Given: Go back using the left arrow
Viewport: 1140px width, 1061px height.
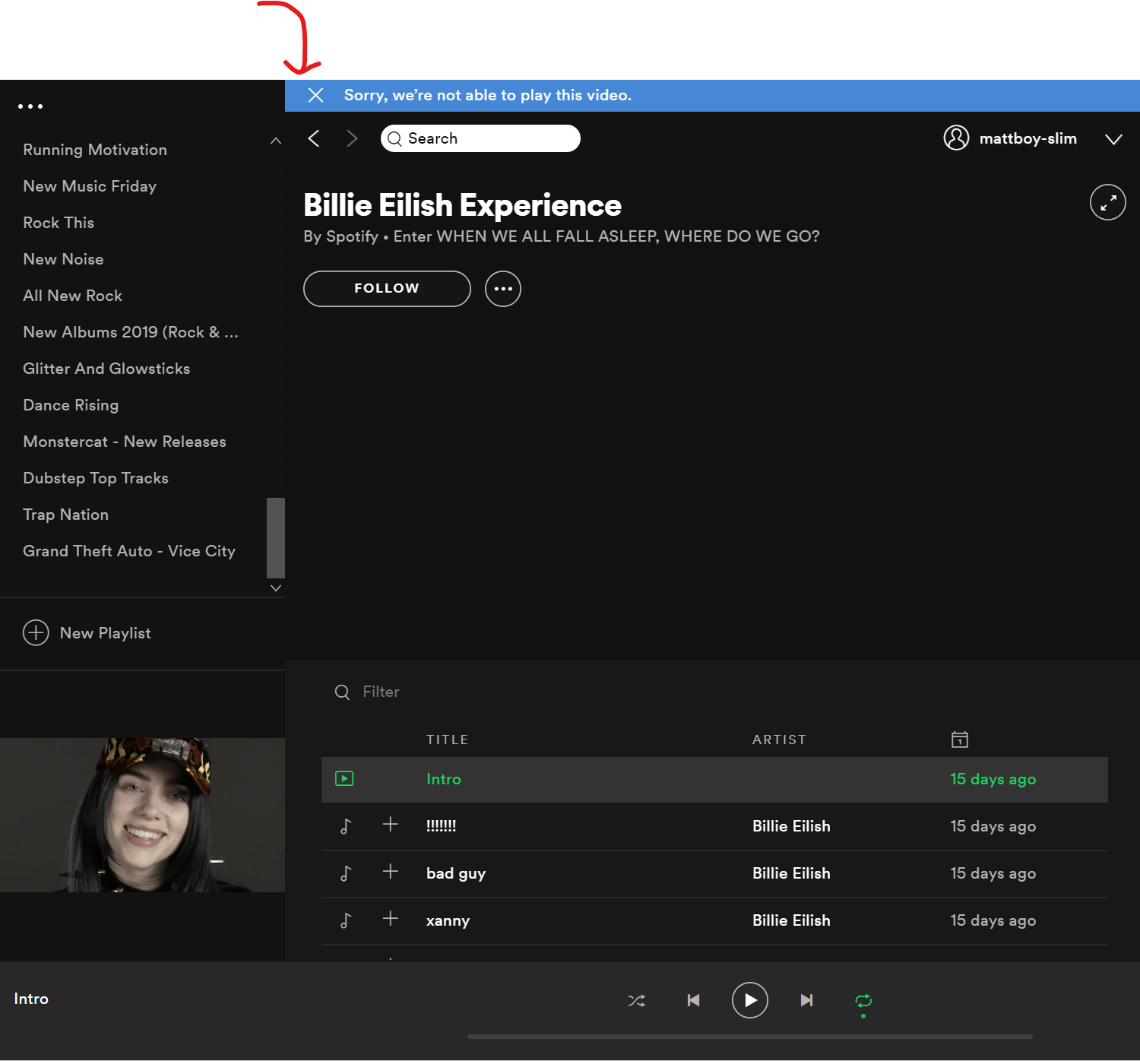Looking at the screenshot, I should (x=314, y=138).
